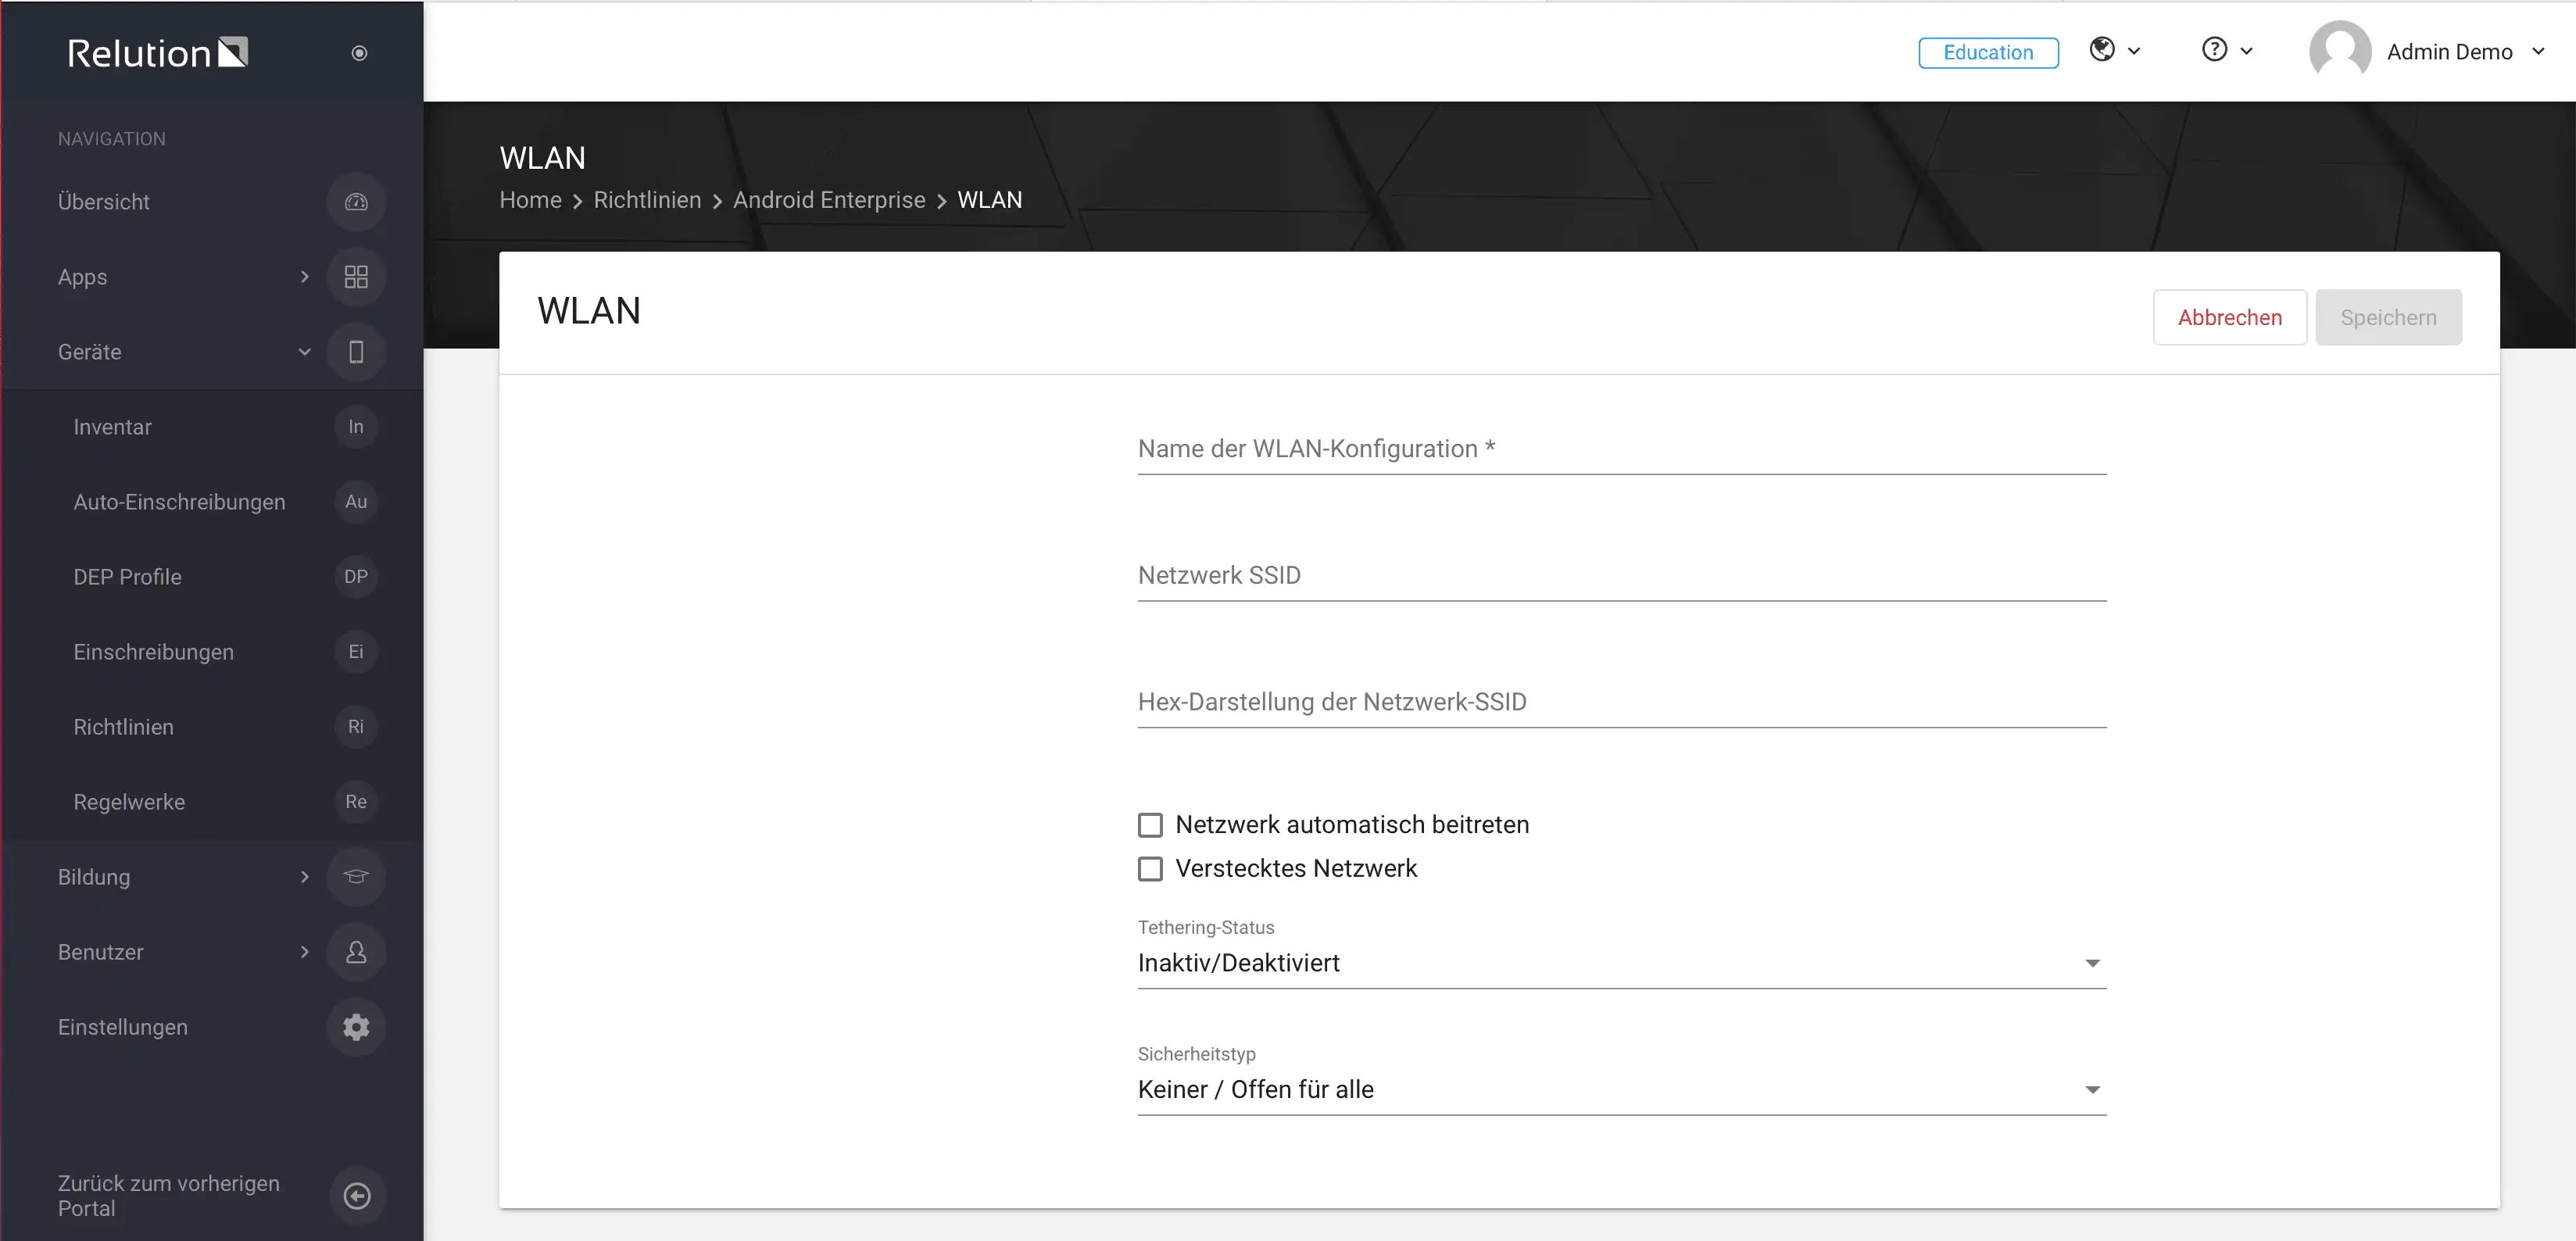Image resolution: width=2576 pixels, height=1241 pixels.
Task: Select Inventar in the sidebar
Action: click(x=112, y=427)
